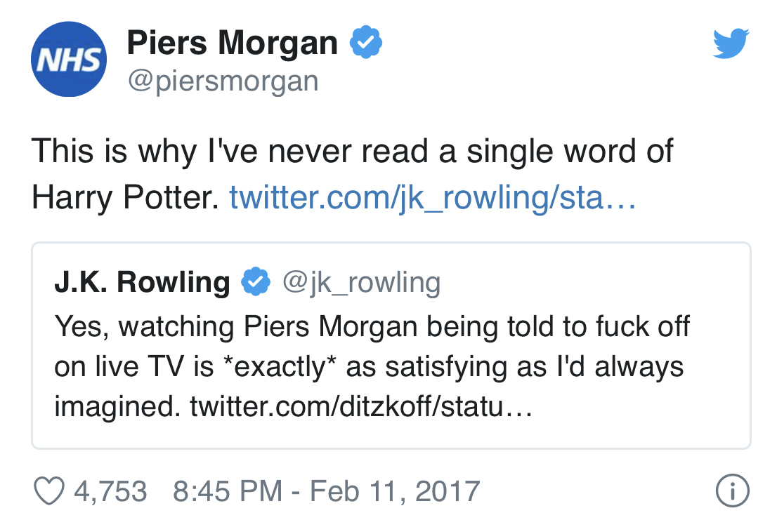The width and height of the screenshot is (777, 513).
Task: Open the quoted tweet card
Action: click(632, 421)
